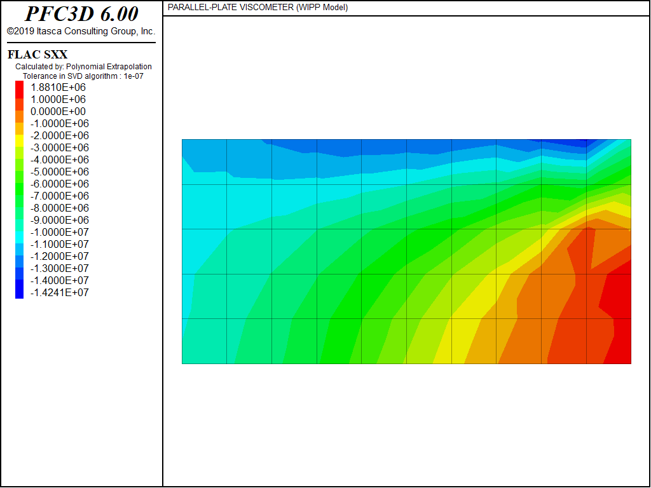Pick the green swatch beside -7.0000E+06
This screenshot has width=651, height=488.
pyautogui.click(x=20, y=189)
